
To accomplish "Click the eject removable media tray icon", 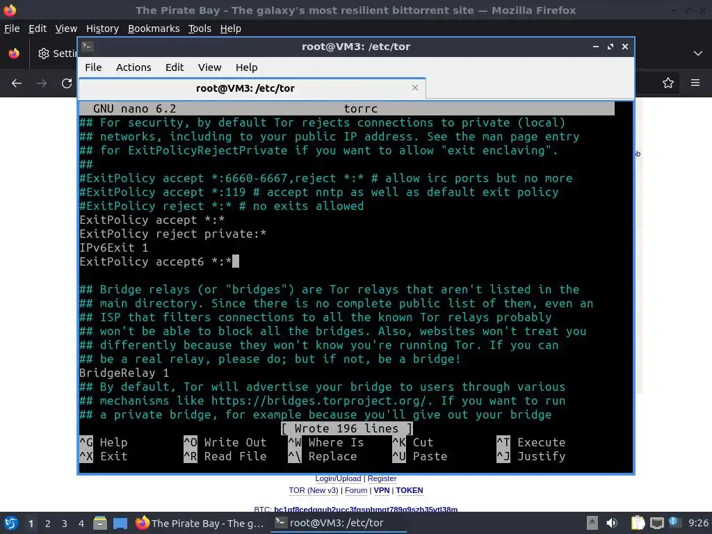I will [x=592, y=523].
